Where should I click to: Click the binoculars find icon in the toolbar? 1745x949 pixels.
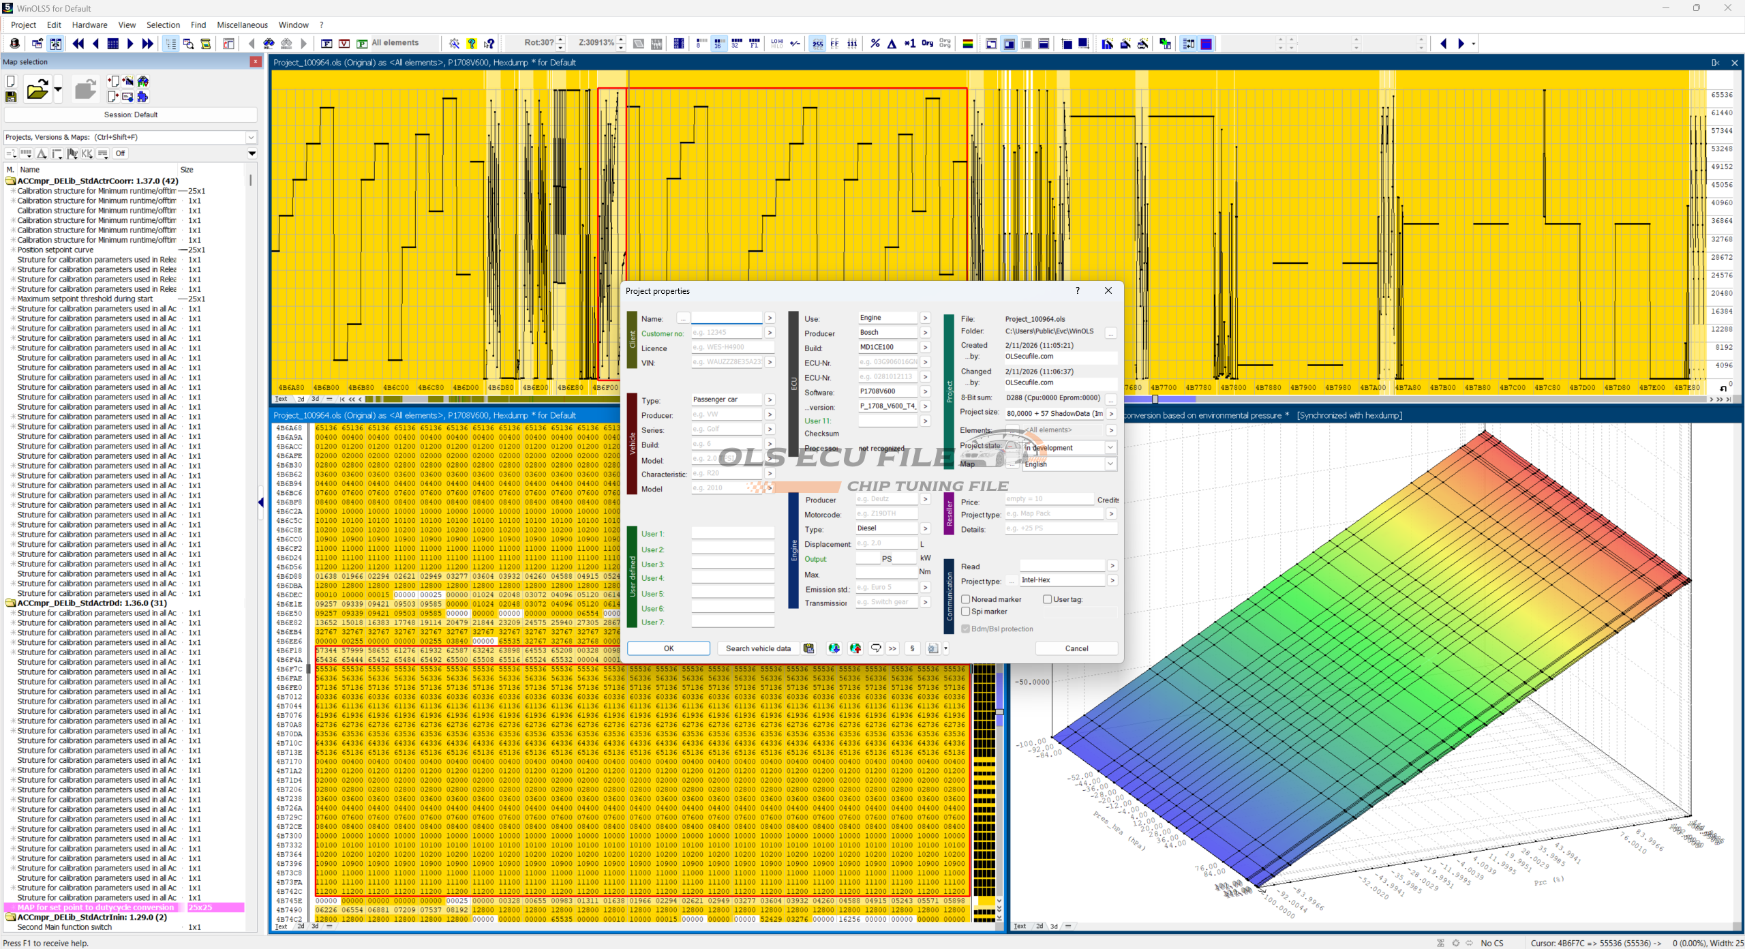click(269, 44)
